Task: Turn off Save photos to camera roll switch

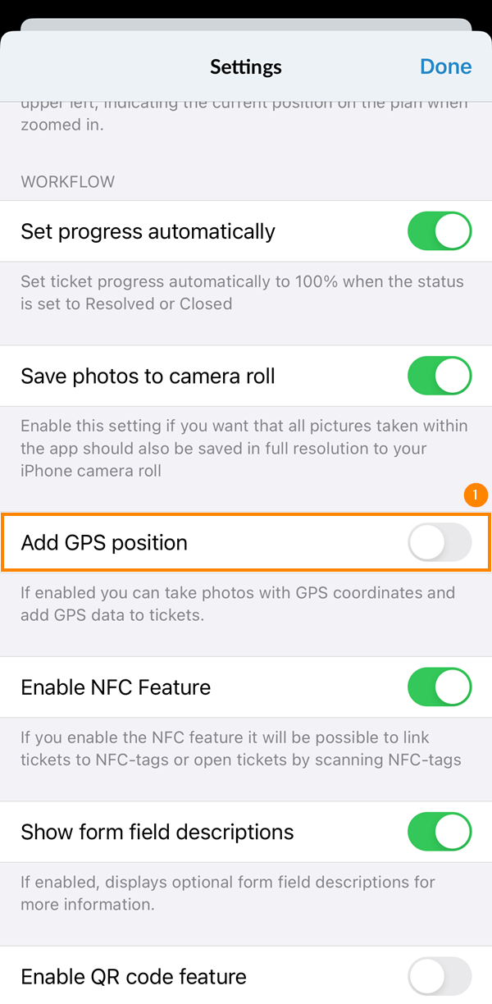Action: click(440, 376)
